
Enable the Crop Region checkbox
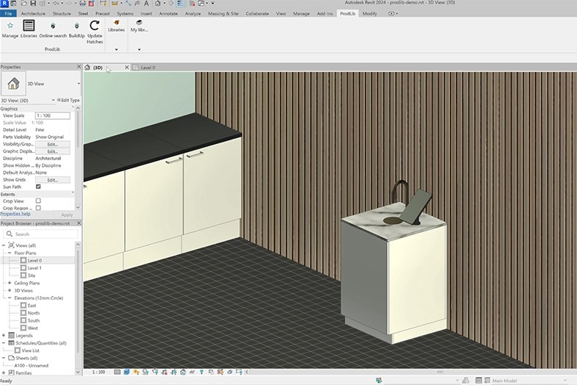tap(38, 208)
